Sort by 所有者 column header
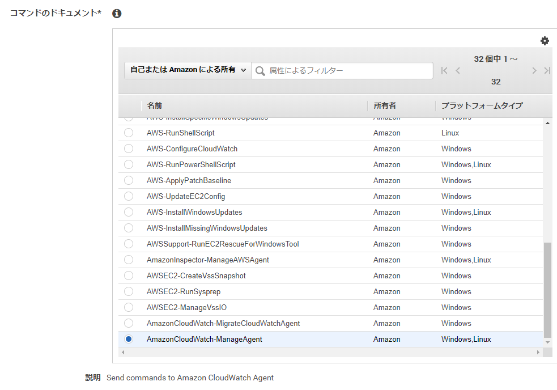 tap(385, 105)
